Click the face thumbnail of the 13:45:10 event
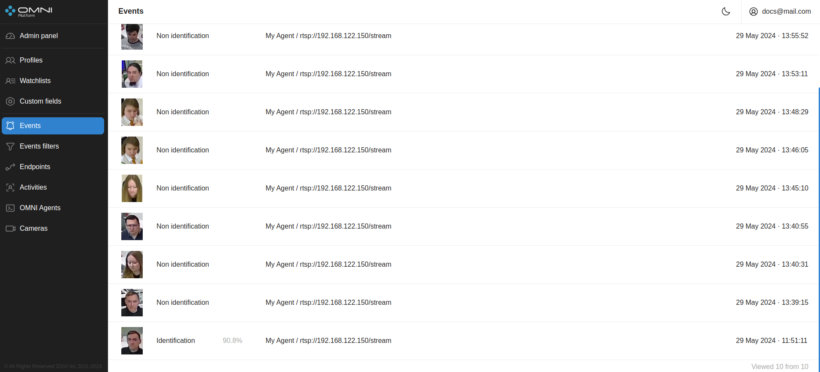 [132, 188]
